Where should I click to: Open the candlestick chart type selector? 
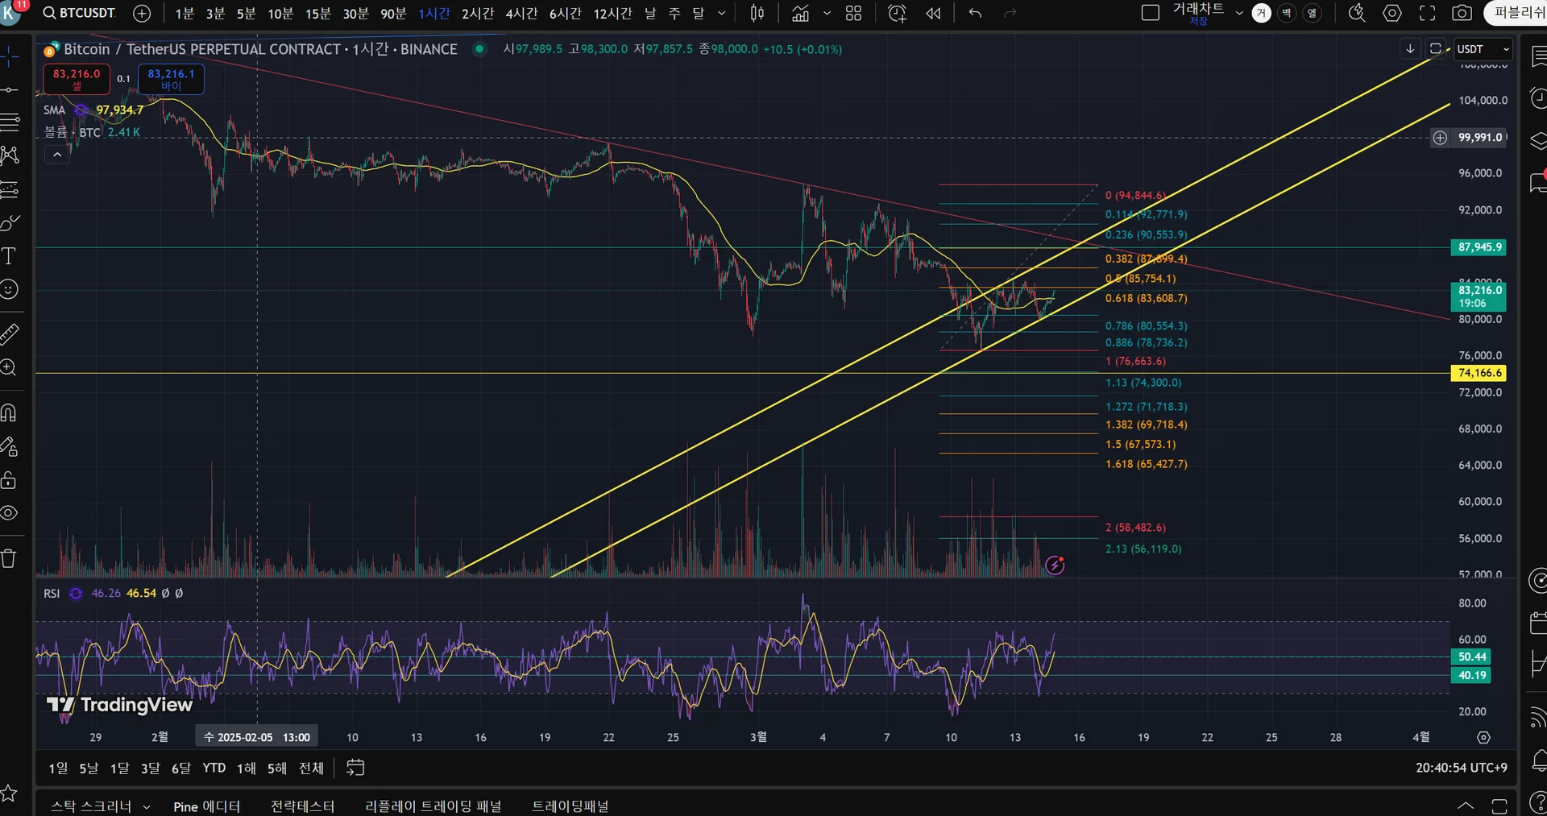click(757, 13)
